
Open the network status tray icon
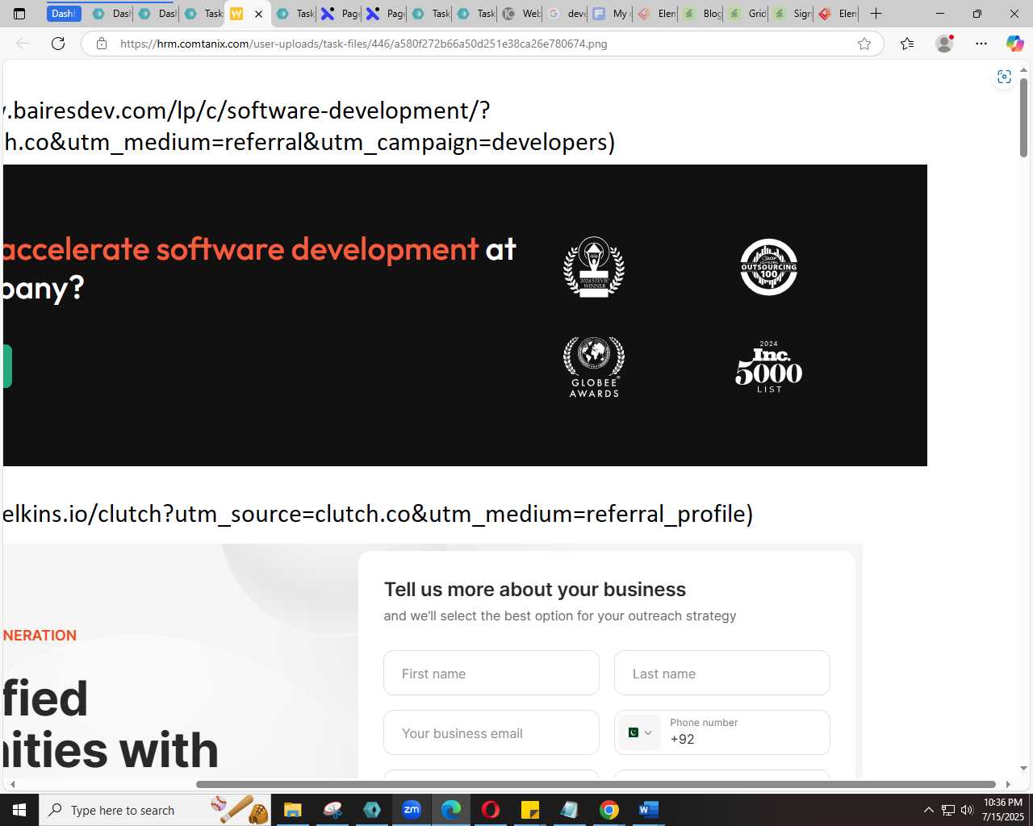(x=948, y=810)
